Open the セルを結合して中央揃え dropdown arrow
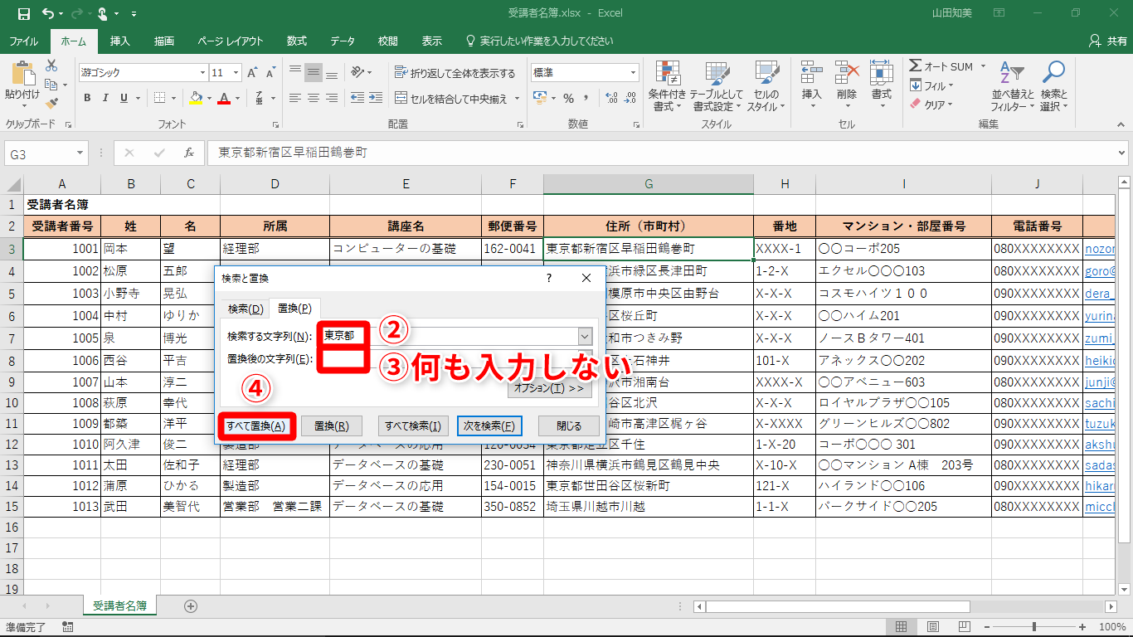 pos(517,99)
